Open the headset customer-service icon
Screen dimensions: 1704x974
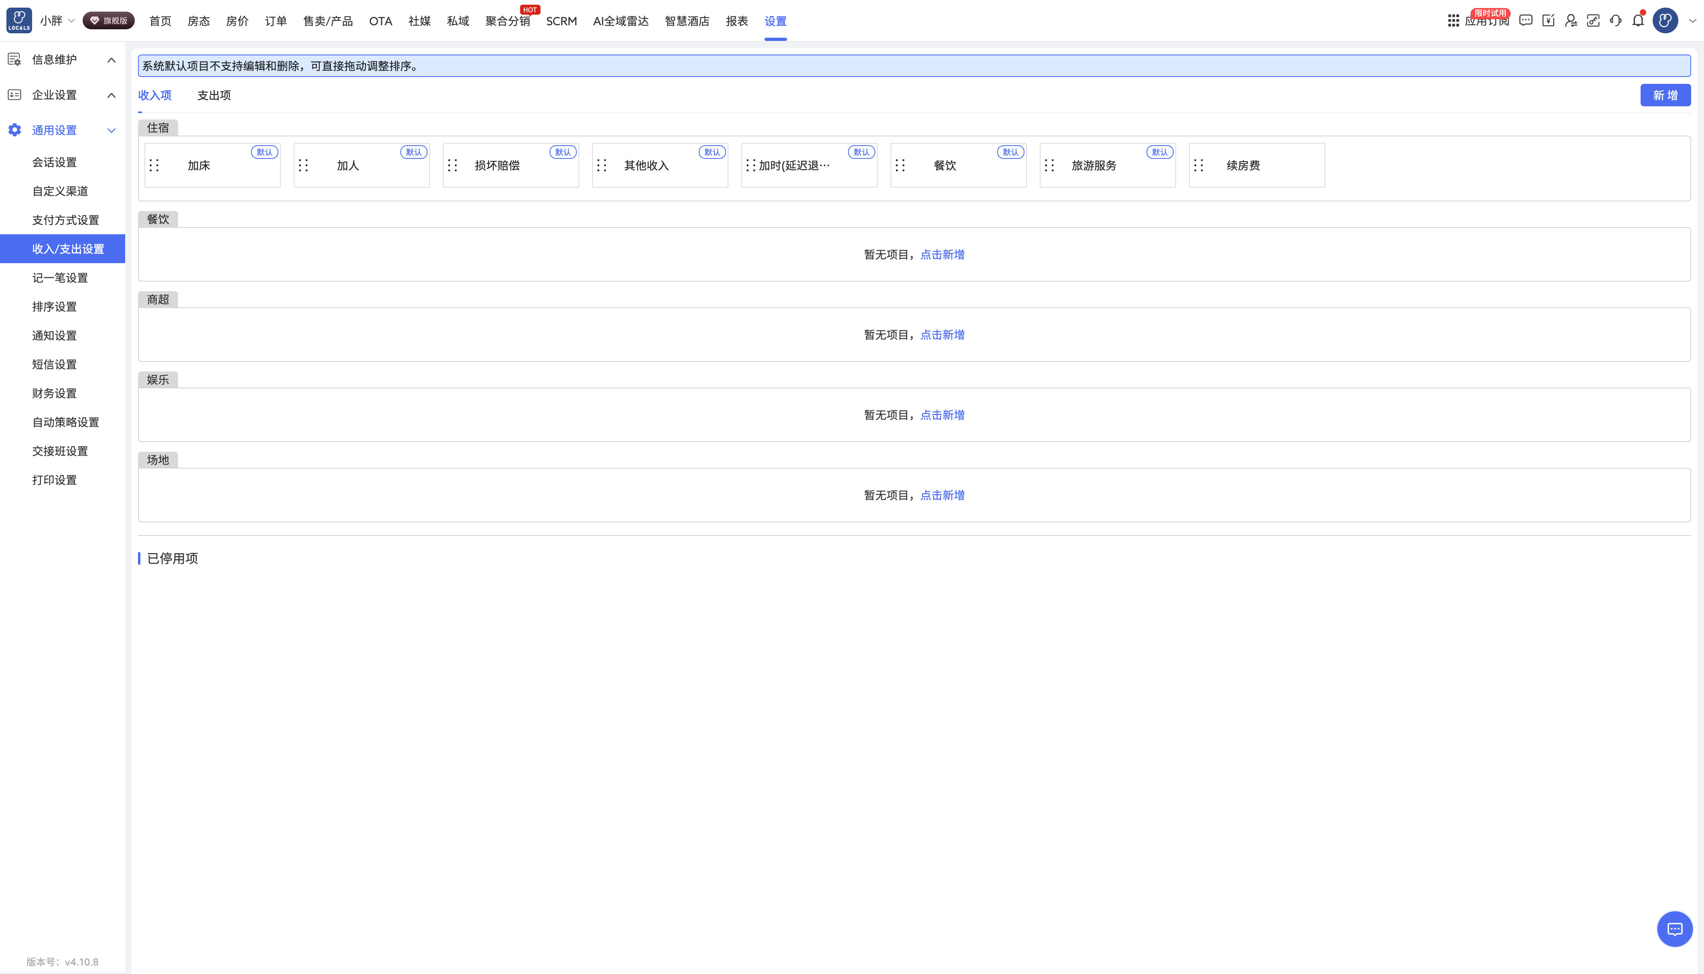1616,21
